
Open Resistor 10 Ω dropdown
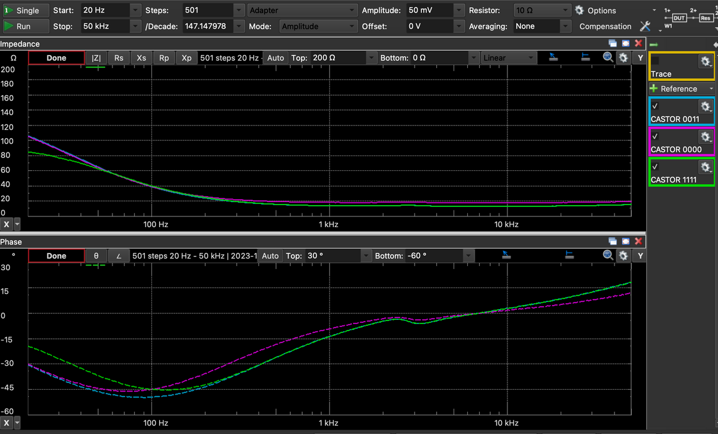[x=565, y=10]
